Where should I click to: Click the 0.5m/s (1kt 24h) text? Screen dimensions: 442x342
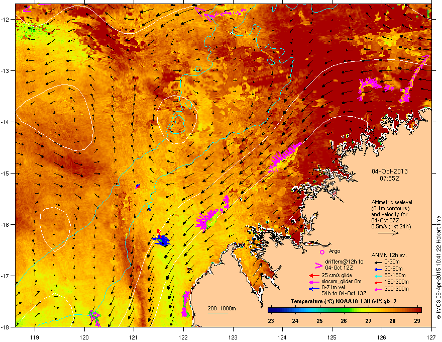[x=391, y=226]
